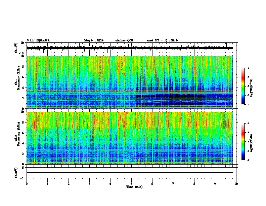Viewport: 266px width, 206px height.
Task: Click the "6" kHz tick on ch.2 frequency axis
Action: click(24, 133)
